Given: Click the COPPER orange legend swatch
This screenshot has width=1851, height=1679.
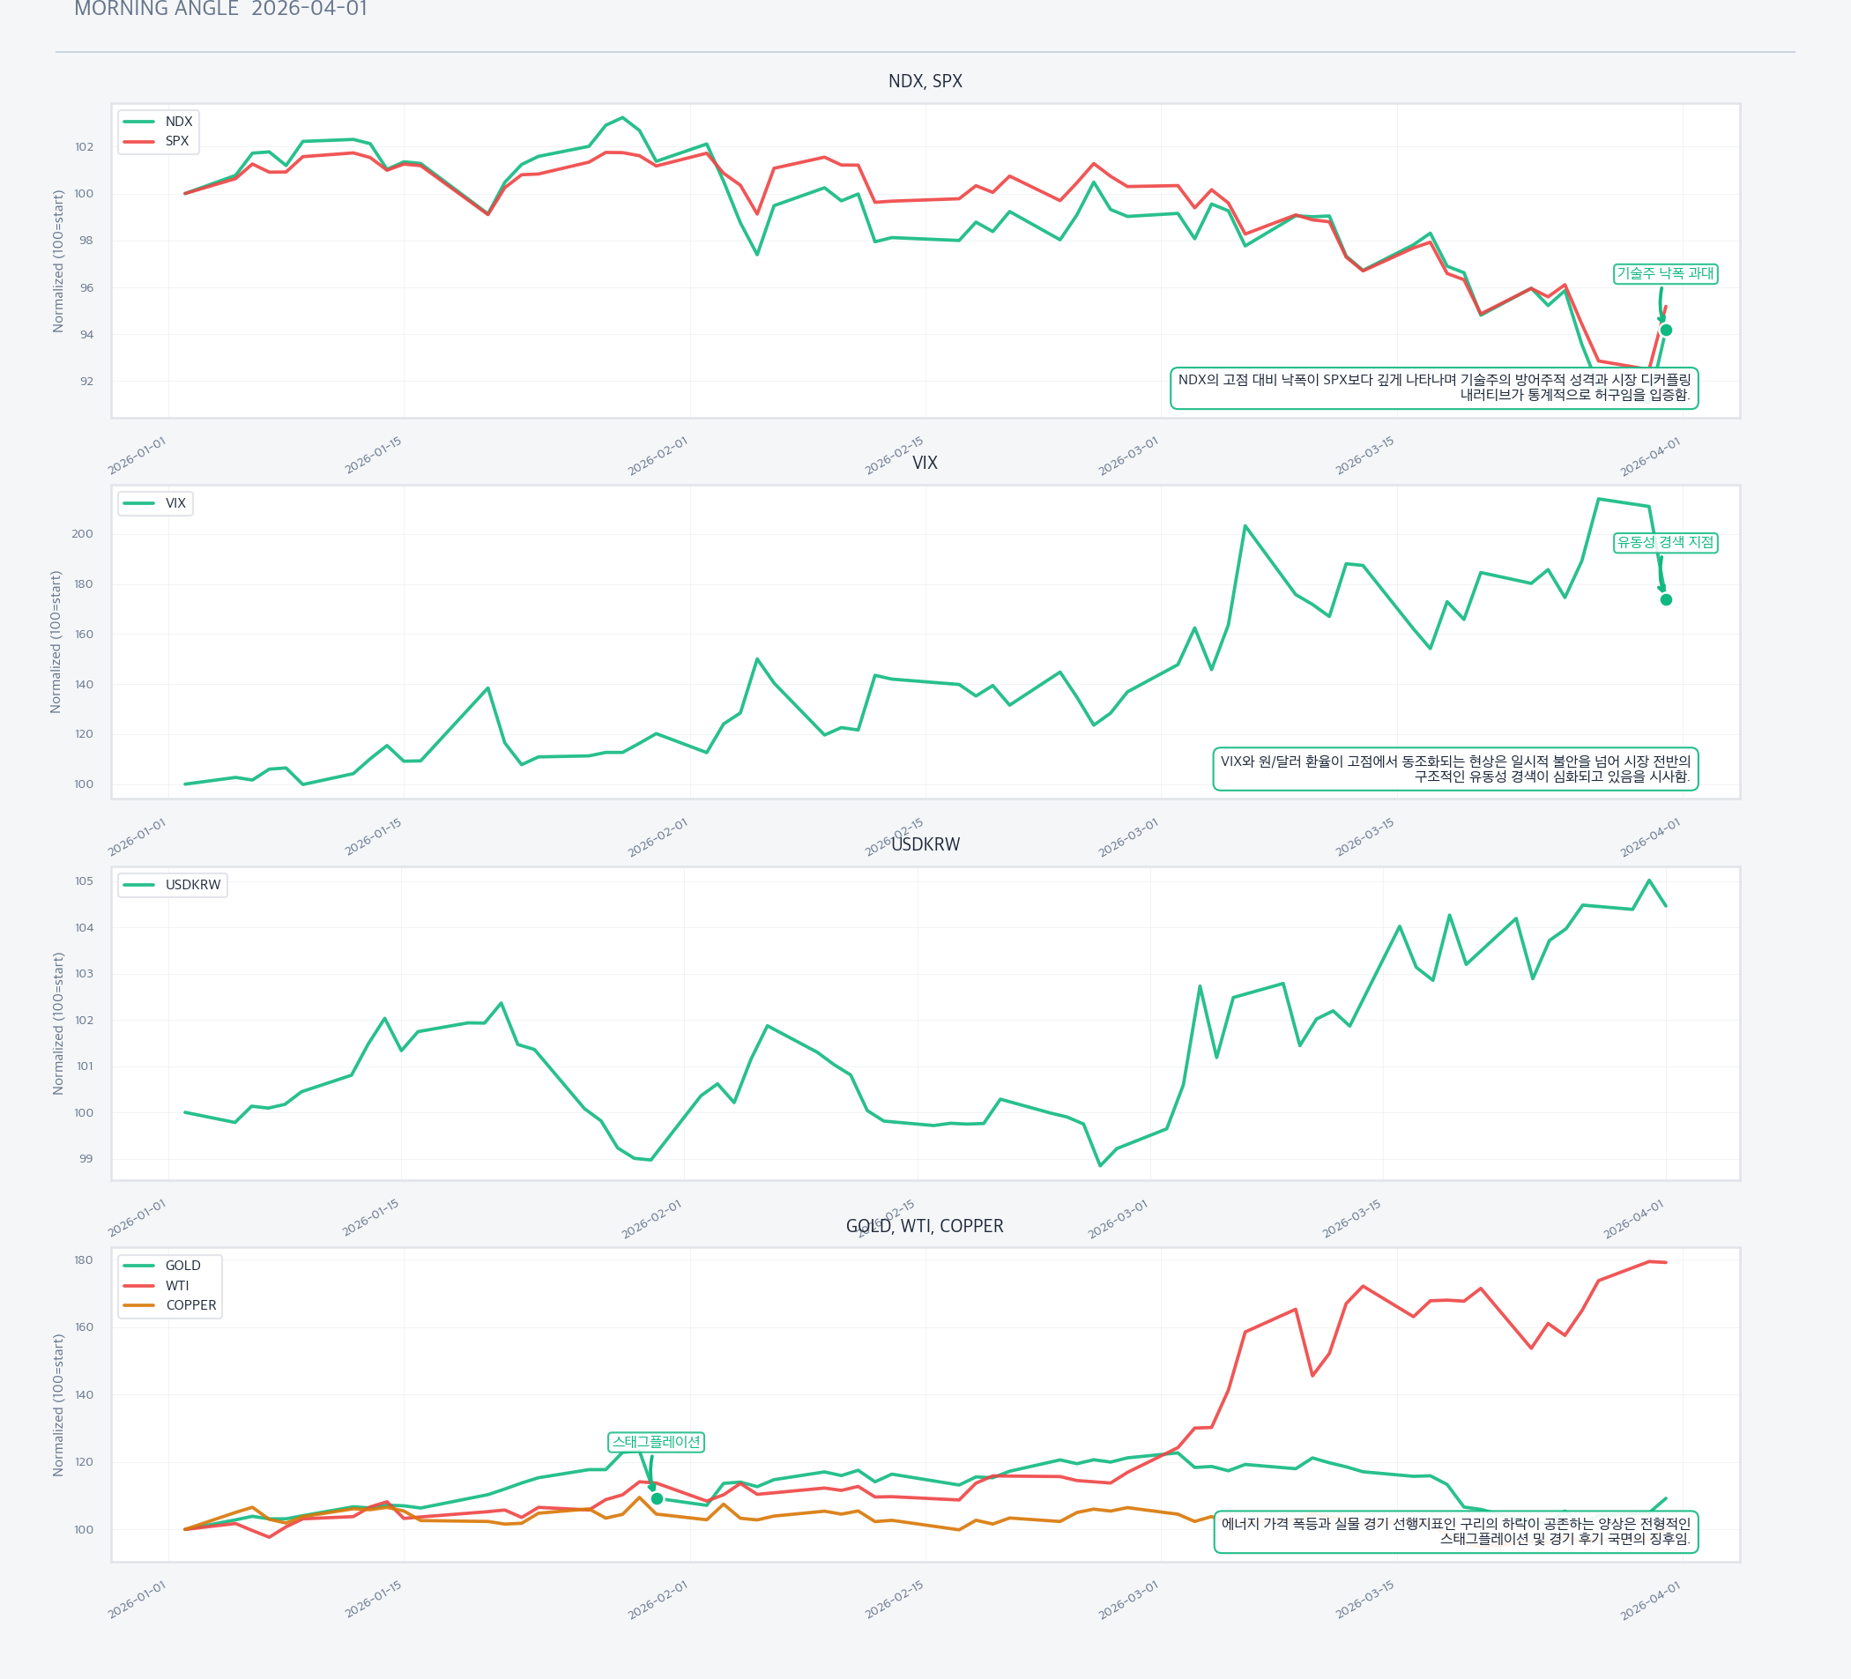Looking at the screenshot, I should click(138, 1305).
